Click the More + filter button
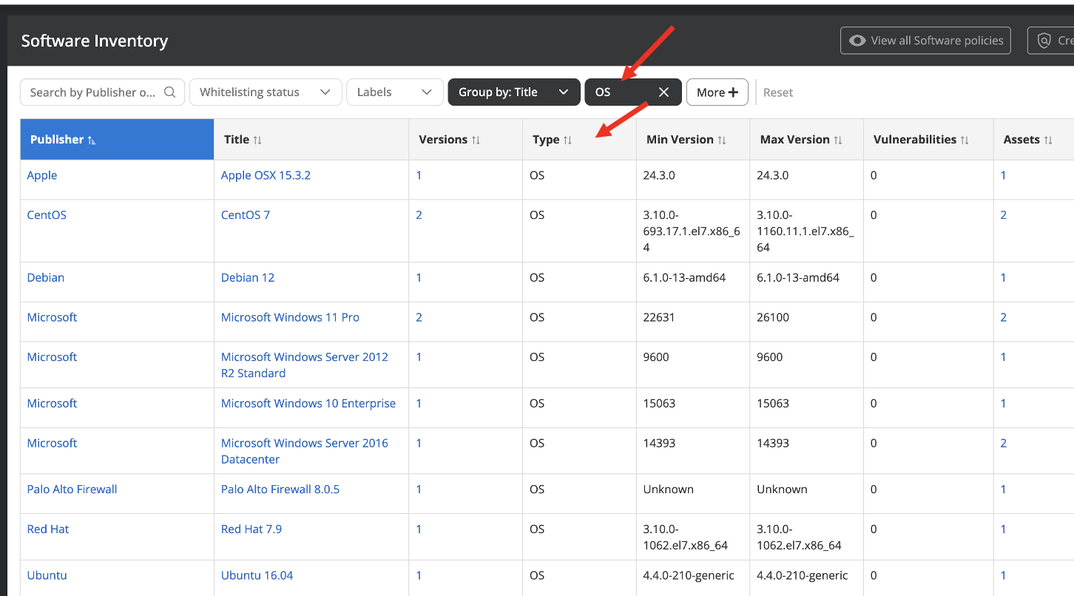 (x=717, y=92)
